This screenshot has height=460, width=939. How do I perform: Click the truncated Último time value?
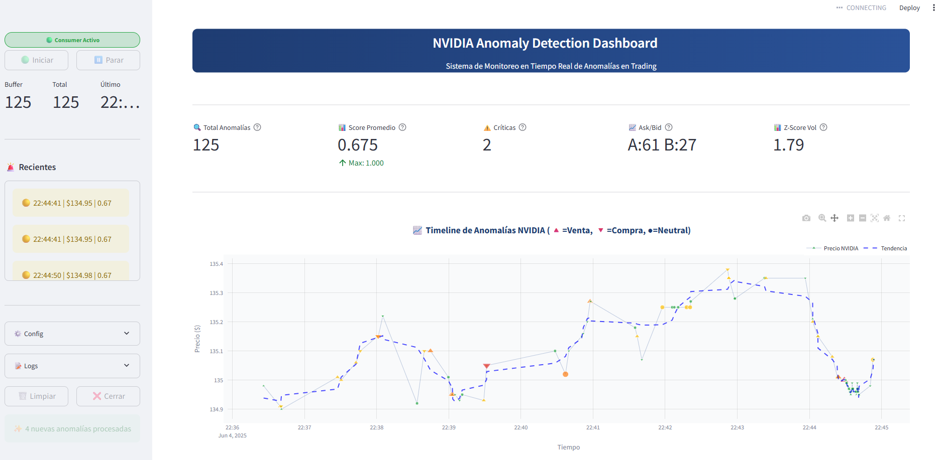(120, 102)
